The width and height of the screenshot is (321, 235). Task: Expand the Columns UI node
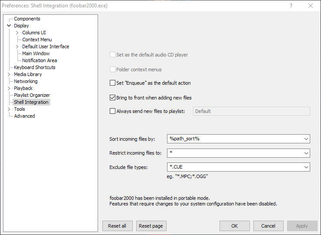pos(17,33)
